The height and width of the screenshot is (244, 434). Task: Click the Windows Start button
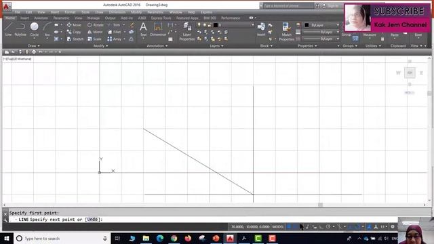coord(6,238)
